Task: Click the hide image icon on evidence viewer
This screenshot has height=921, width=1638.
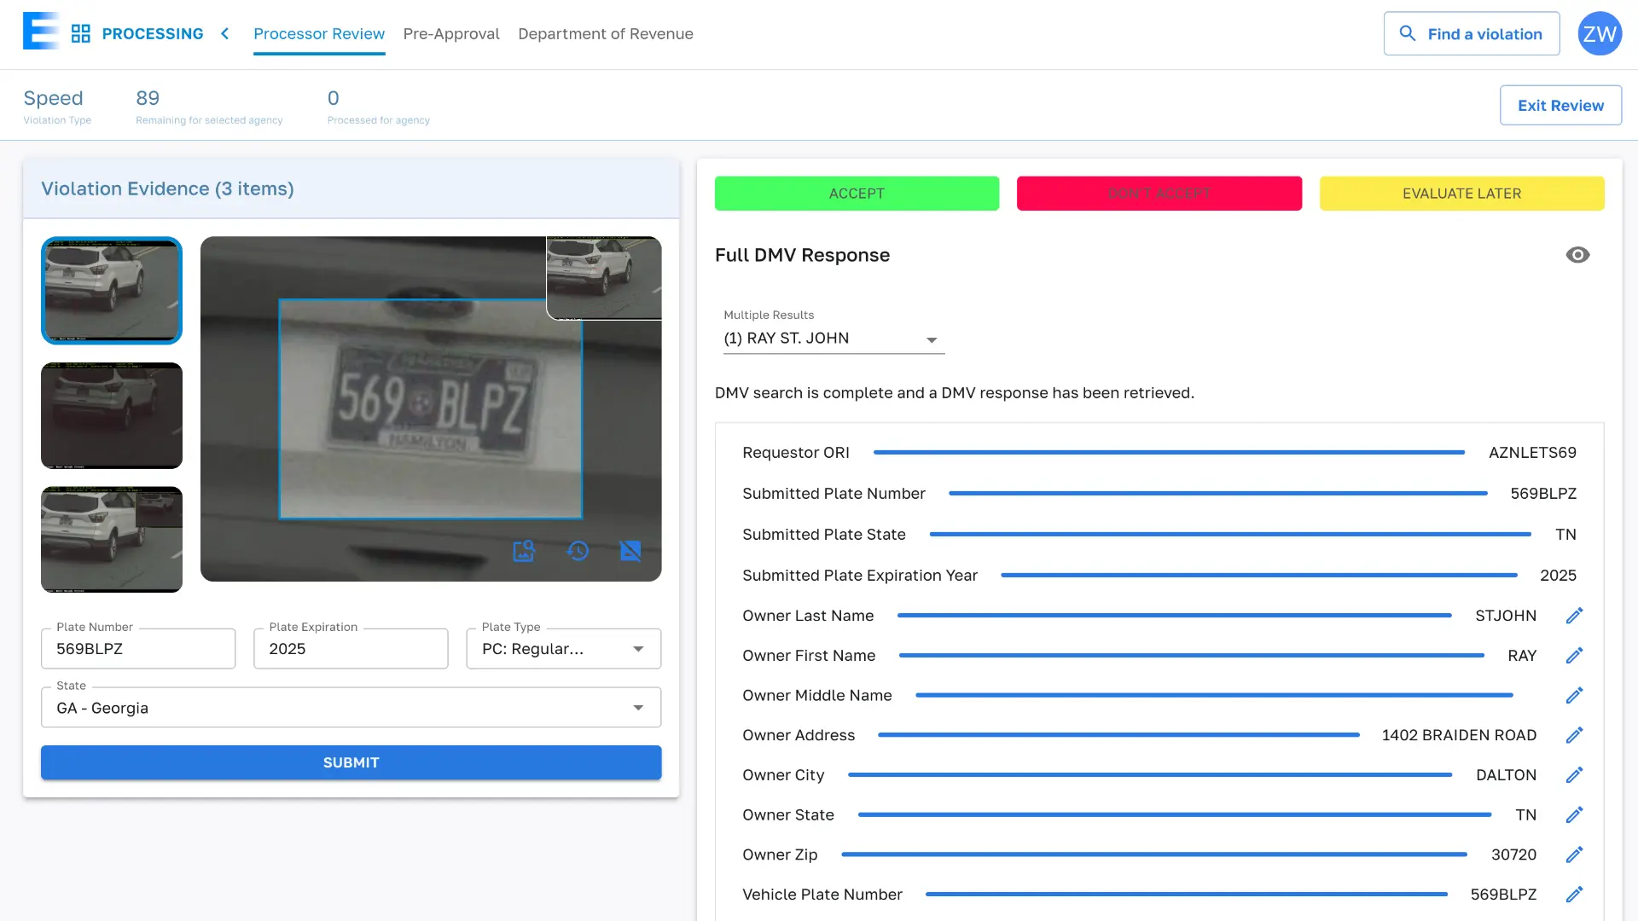Action: tap(630, 551)
